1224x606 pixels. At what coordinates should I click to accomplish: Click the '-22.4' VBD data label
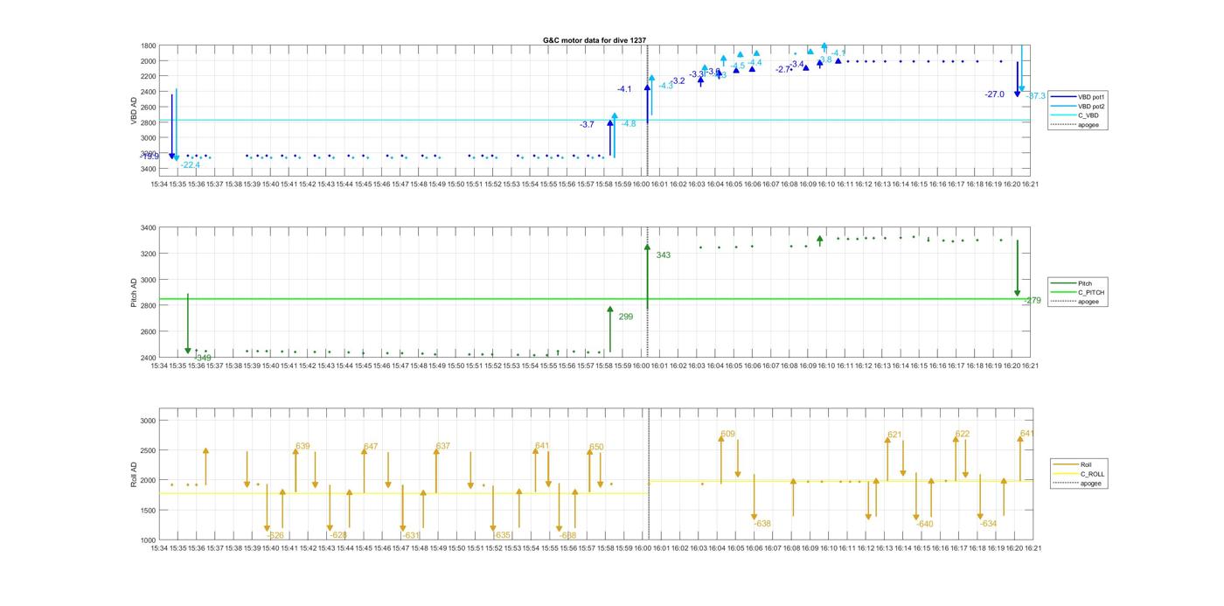(x=191, y=165)
